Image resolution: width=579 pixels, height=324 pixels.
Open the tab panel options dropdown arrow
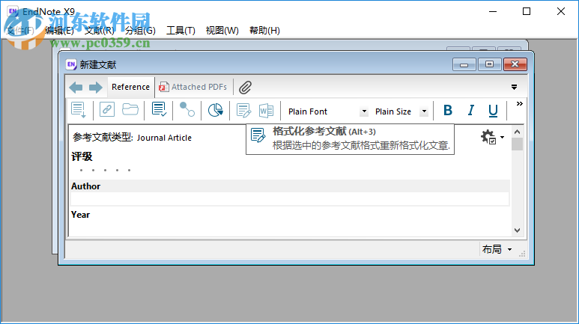(x=514, y=88)
